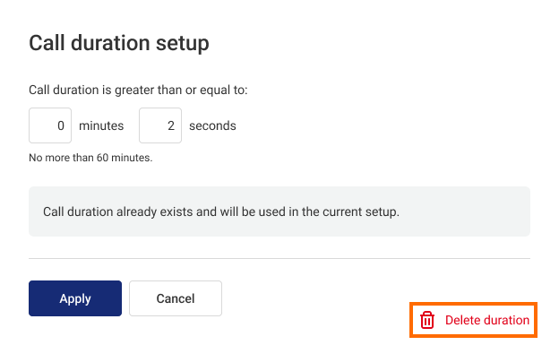Click the value 0 in minutes field
Viewport: 559px width, 345px height.
pyautogui.click(x=61, y=125)
